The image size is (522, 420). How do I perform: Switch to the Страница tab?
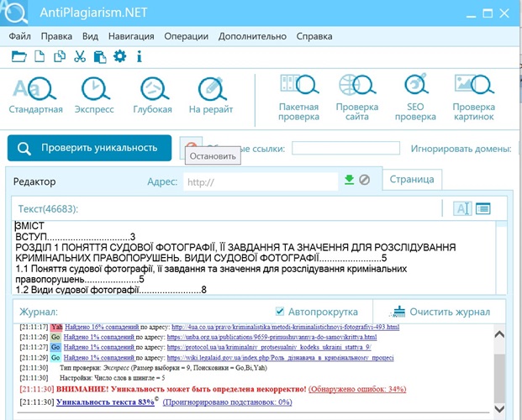pos(412,180)
